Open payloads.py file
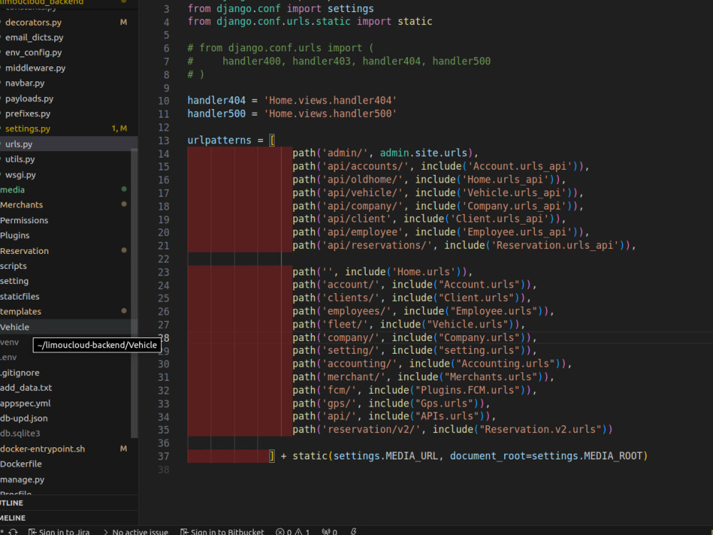This screenshot has width=713, height=535. pos(29,98)
